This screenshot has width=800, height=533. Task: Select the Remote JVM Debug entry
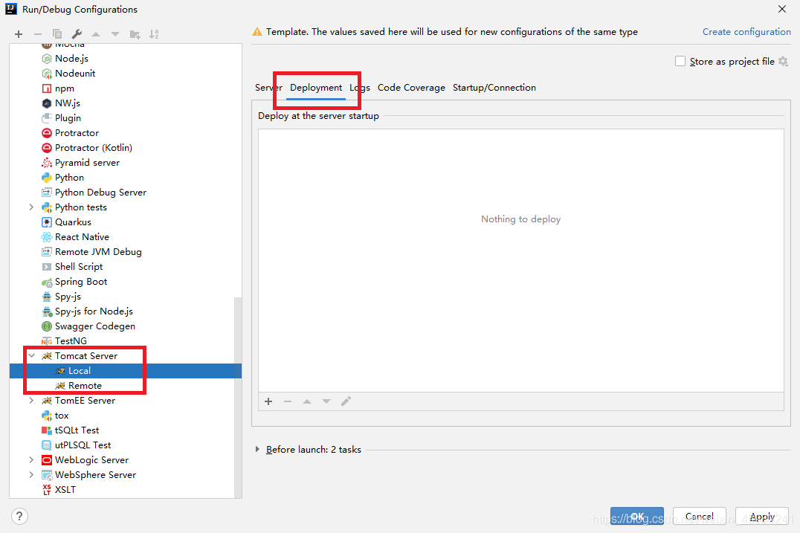coord(98,251)
